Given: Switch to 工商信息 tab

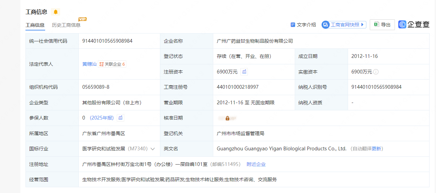Looking at the screenshot, I should point(35,25).
